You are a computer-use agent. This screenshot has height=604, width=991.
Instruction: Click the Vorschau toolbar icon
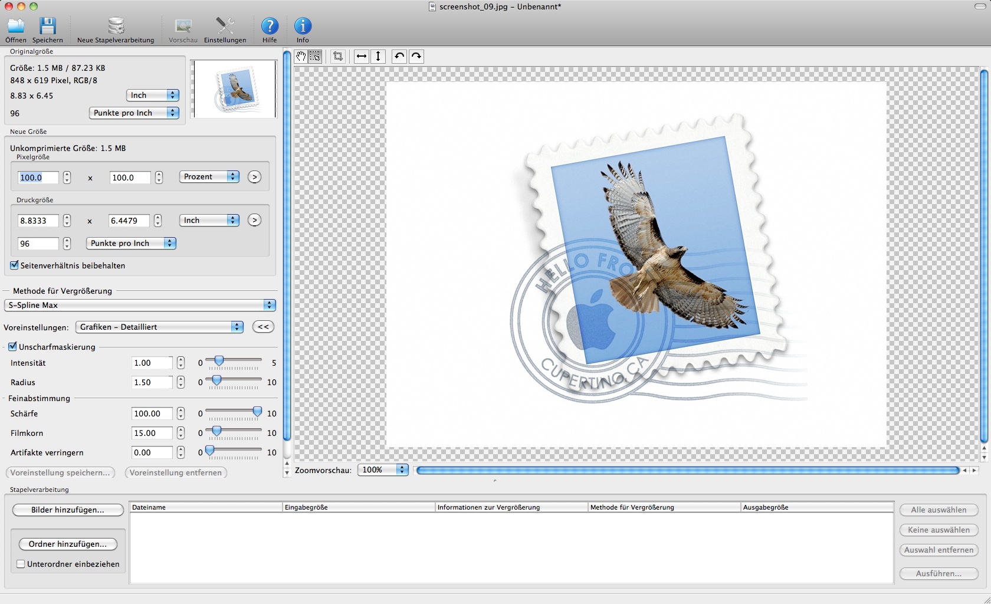tap(183, 26)
